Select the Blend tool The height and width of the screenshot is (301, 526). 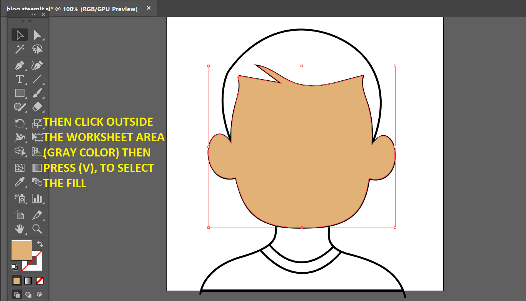(x=37, y=181)
